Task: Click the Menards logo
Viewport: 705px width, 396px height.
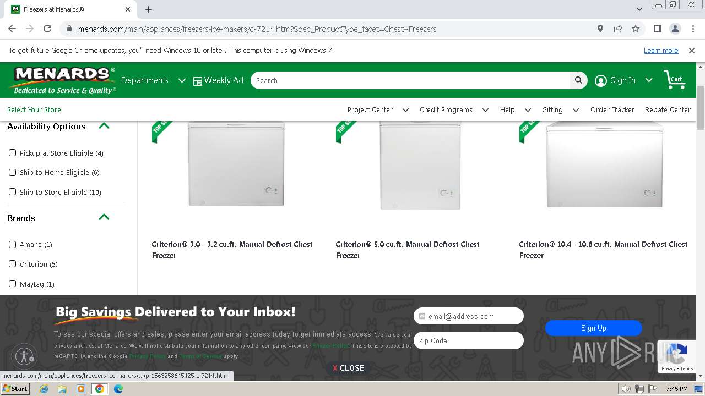Action: (x=62, y=80)
